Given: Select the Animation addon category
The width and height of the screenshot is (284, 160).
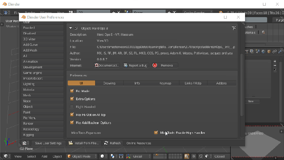Looking at the screenshot, I should click(31, 62).
